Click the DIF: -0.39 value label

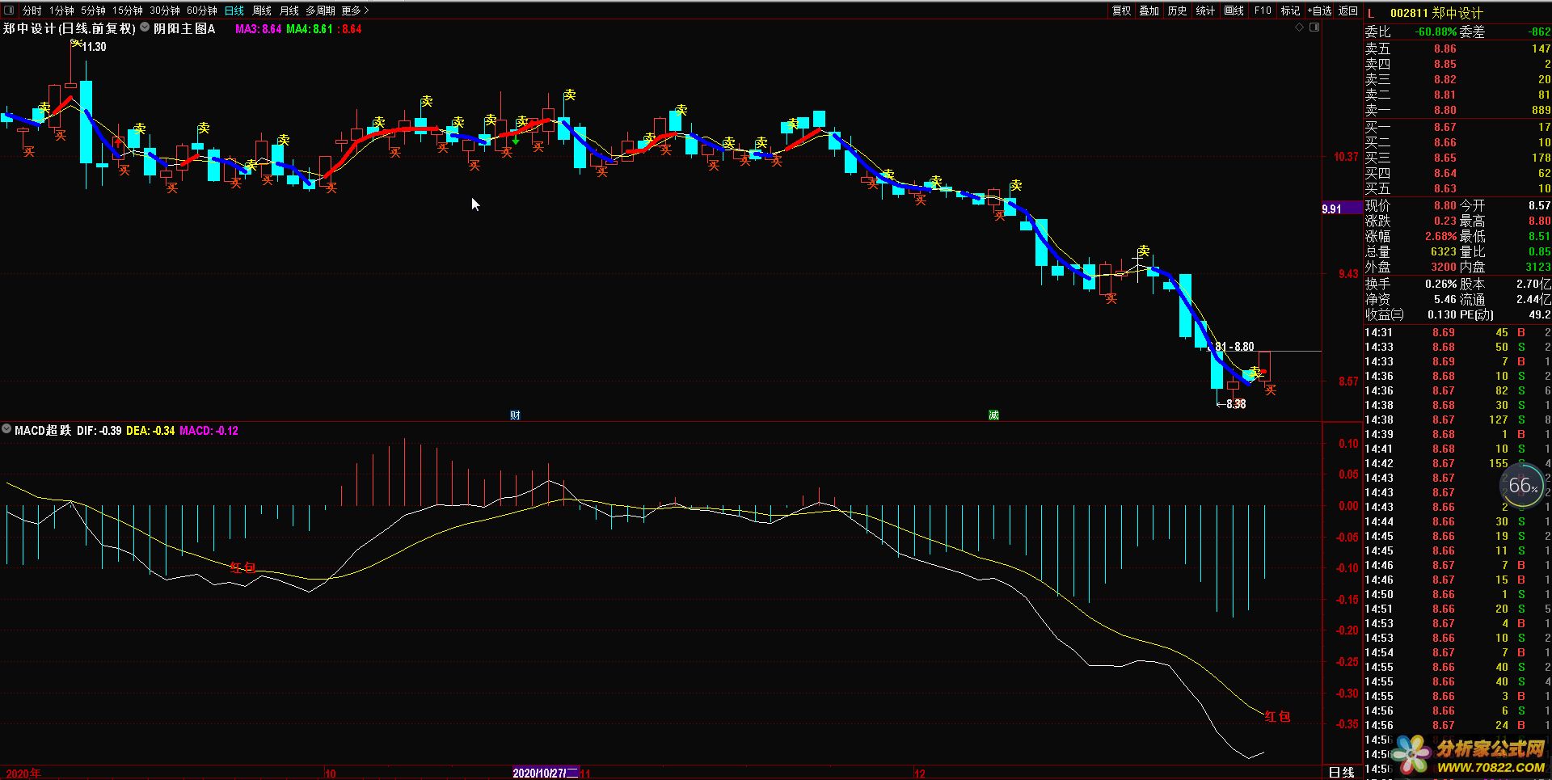click(x=99, y=431)
